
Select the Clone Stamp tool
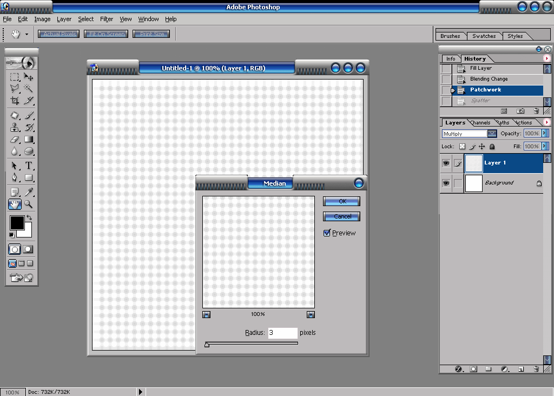[x=15, y=127]
